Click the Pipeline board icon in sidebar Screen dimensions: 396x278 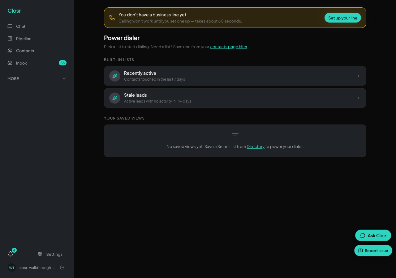coord(10,39)
